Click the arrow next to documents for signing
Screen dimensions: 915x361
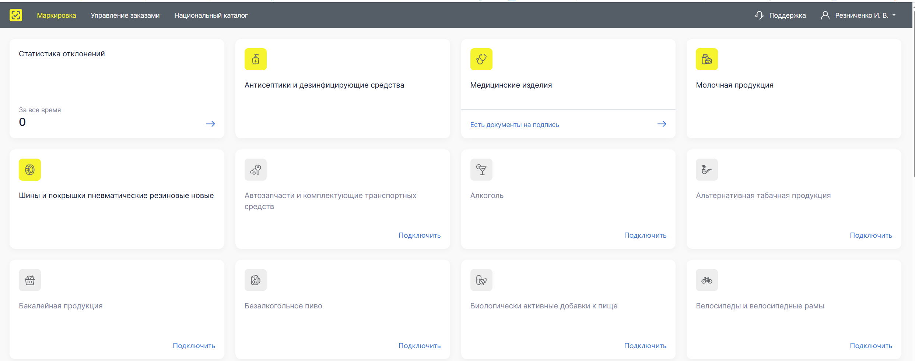tap(662, 124)
